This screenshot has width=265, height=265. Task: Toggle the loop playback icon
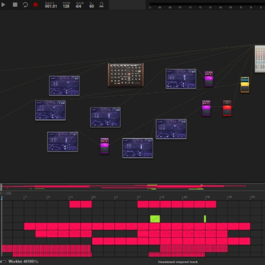25,4
